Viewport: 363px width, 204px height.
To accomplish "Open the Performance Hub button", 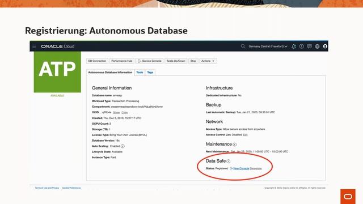I will [x=122, y=61].
